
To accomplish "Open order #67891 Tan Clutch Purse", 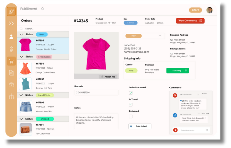I will (x=43, y=129).
